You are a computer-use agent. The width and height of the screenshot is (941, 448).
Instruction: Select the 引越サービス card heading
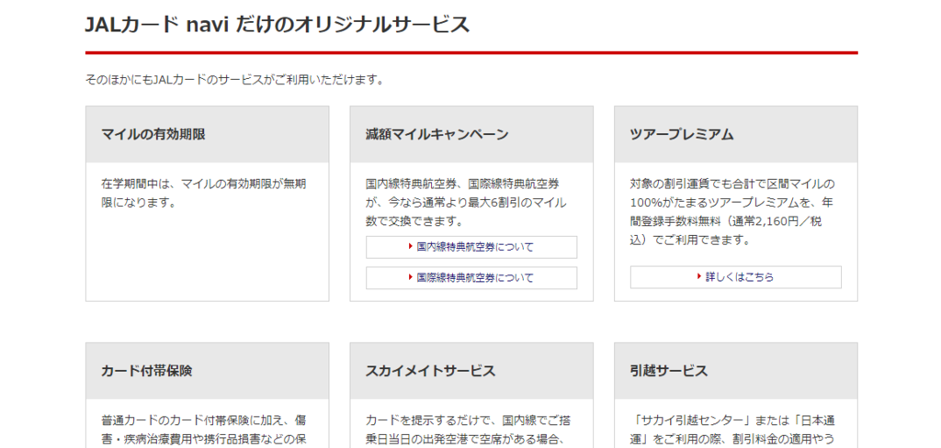669,371
